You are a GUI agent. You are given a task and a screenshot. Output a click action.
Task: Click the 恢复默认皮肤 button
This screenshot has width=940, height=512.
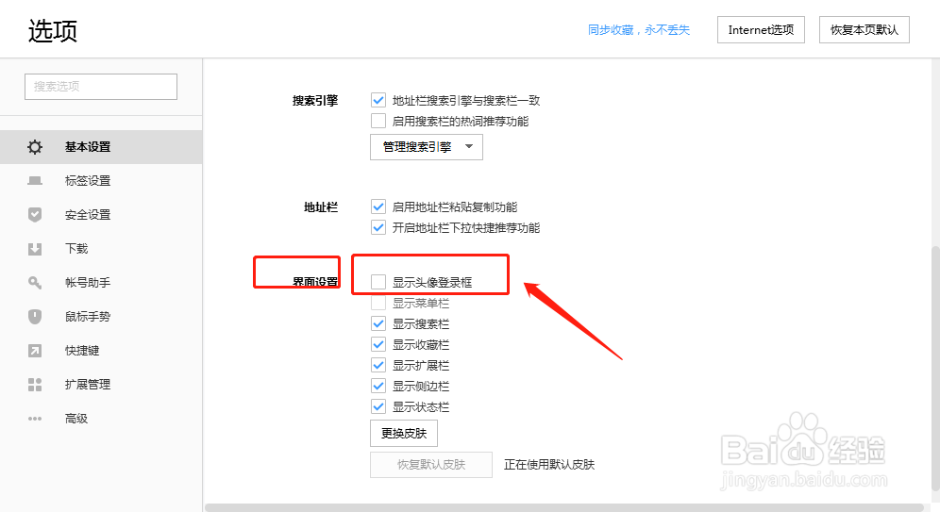(x=431, y=465)
